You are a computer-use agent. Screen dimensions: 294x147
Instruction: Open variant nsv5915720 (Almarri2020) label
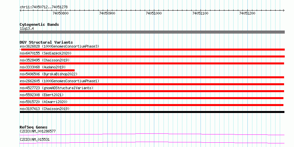(x=44, y=102)
